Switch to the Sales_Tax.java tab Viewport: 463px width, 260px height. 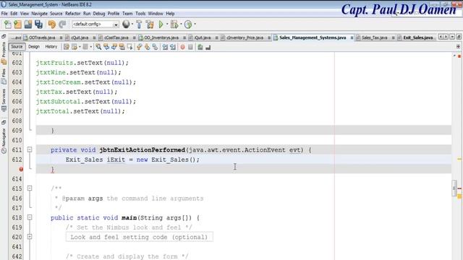pyautogui.click(x=374, y=38)
